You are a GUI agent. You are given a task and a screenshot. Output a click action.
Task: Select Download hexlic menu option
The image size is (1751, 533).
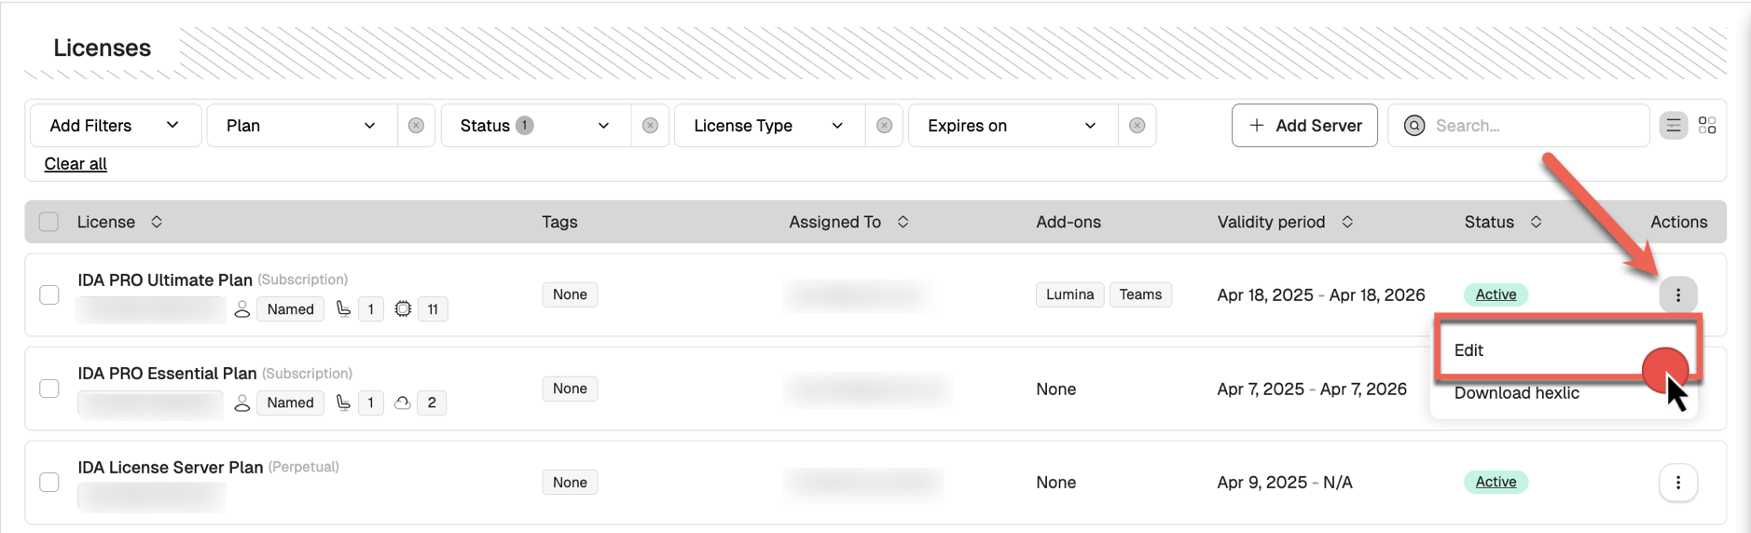point(1516,393)
